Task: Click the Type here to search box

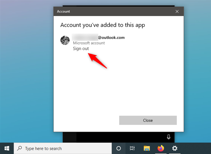Action: click(x=63, y=148)
